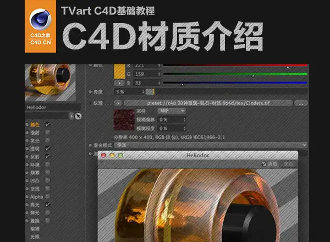Disable the 反射 channel checkbox
This screenshot has height=242, width=330.
click(x=47, y=156)
